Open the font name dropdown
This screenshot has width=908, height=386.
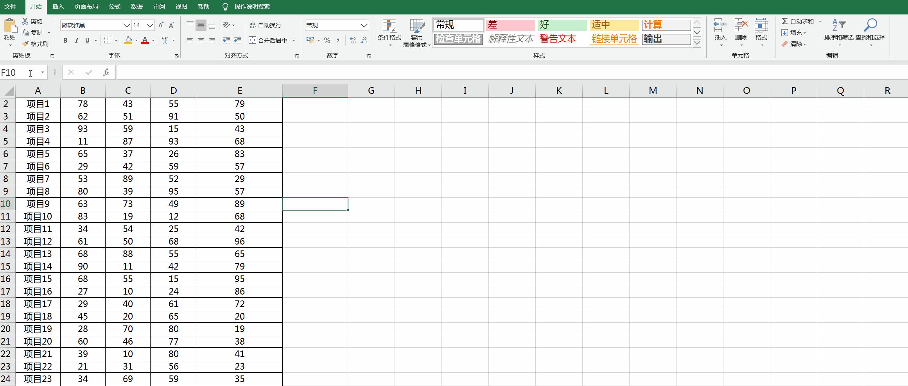[x=126, y=25]
